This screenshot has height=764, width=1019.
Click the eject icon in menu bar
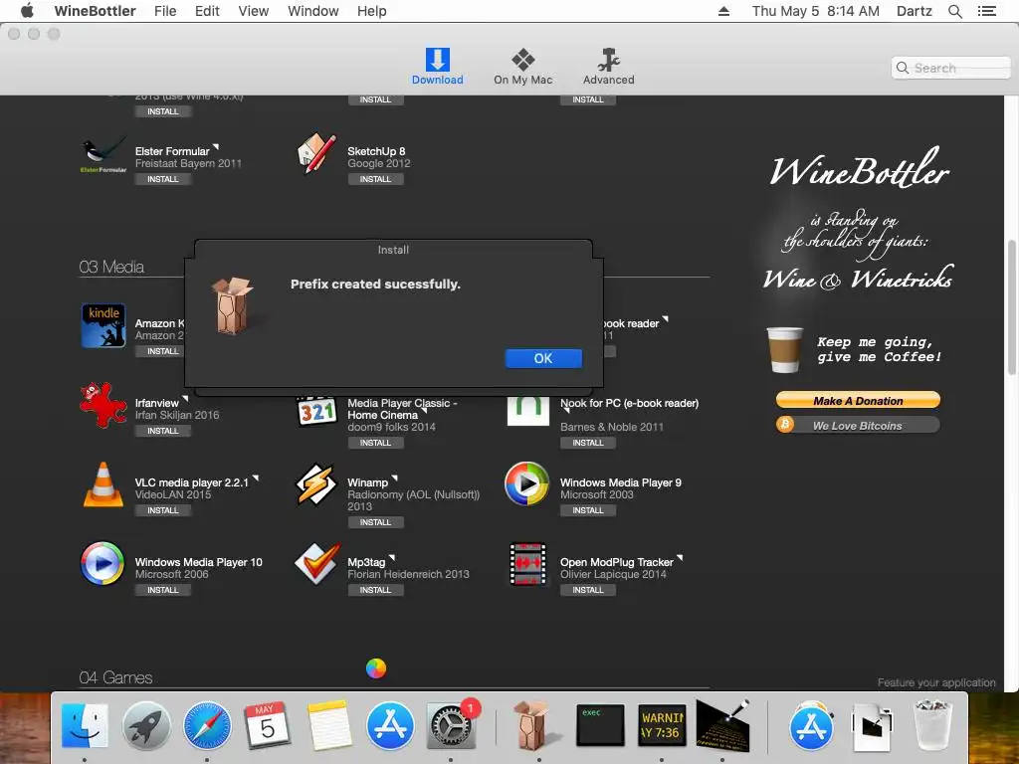point(723,11)
